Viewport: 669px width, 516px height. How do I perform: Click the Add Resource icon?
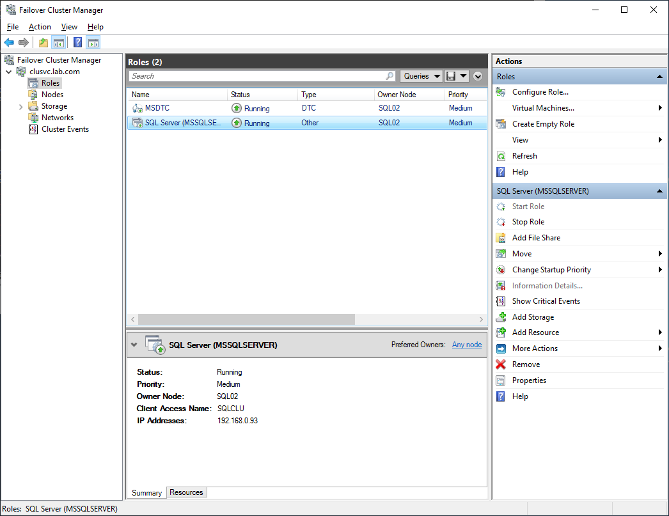point(501,332)
